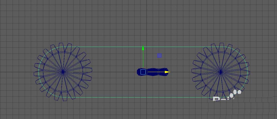Grab the green Y-axis arrow of the move manipulator

point(143,48)
